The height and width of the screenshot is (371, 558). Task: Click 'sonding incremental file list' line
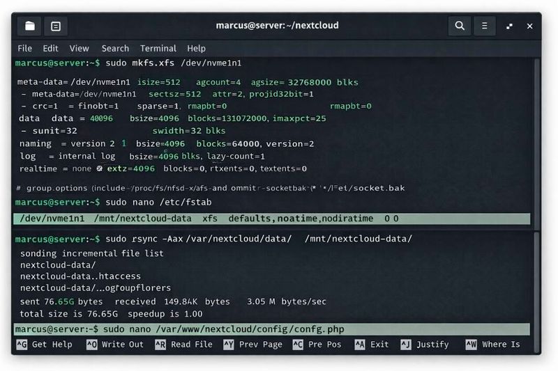[92, 253]
